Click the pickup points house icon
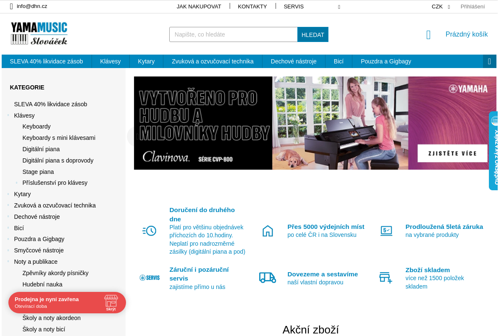The height and width of the screenshot is (336, 504). 268,231
